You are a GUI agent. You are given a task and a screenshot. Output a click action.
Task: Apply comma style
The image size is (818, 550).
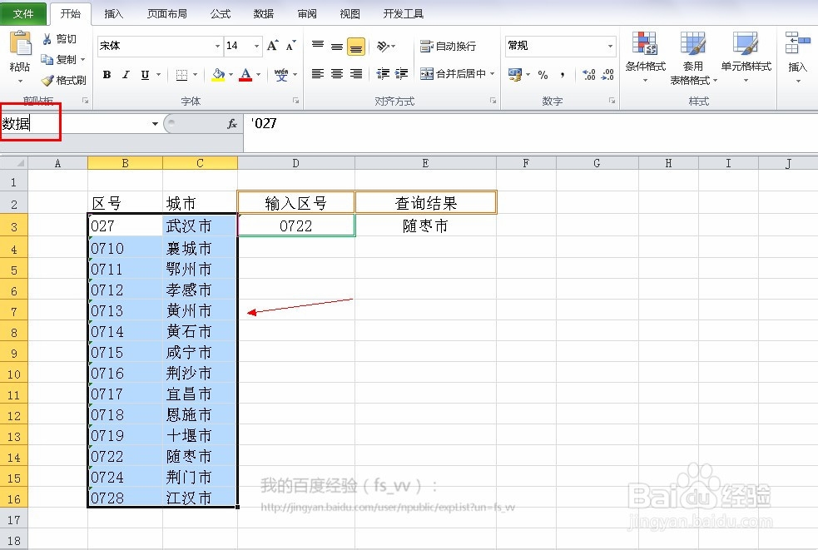[x=563, y=75]
